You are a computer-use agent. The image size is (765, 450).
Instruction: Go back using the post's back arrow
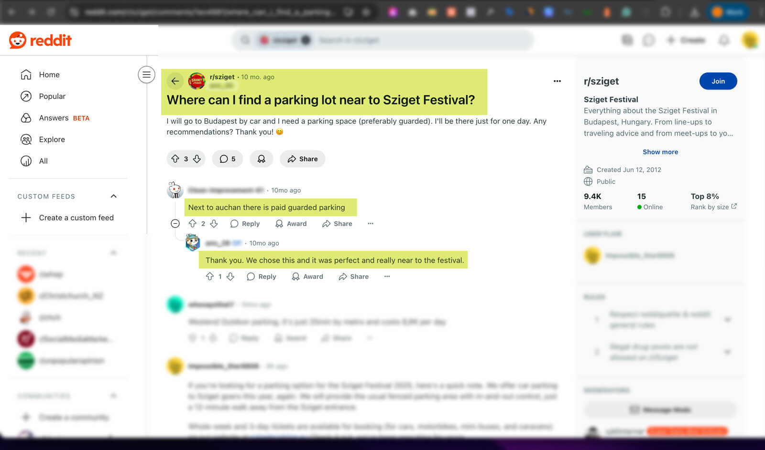coord(175,81)
